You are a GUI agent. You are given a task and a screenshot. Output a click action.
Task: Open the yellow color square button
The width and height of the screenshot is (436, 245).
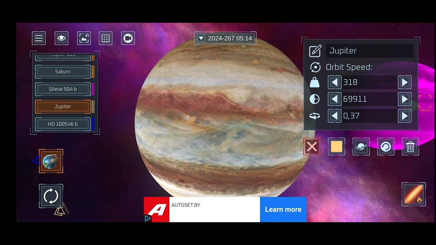337,147
